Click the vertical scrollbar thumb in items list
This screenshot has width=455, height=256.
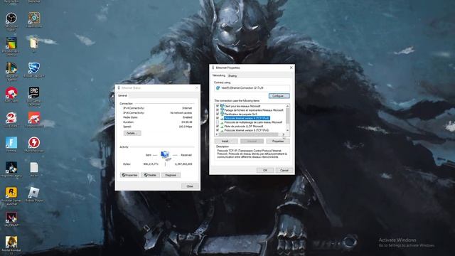287,115
